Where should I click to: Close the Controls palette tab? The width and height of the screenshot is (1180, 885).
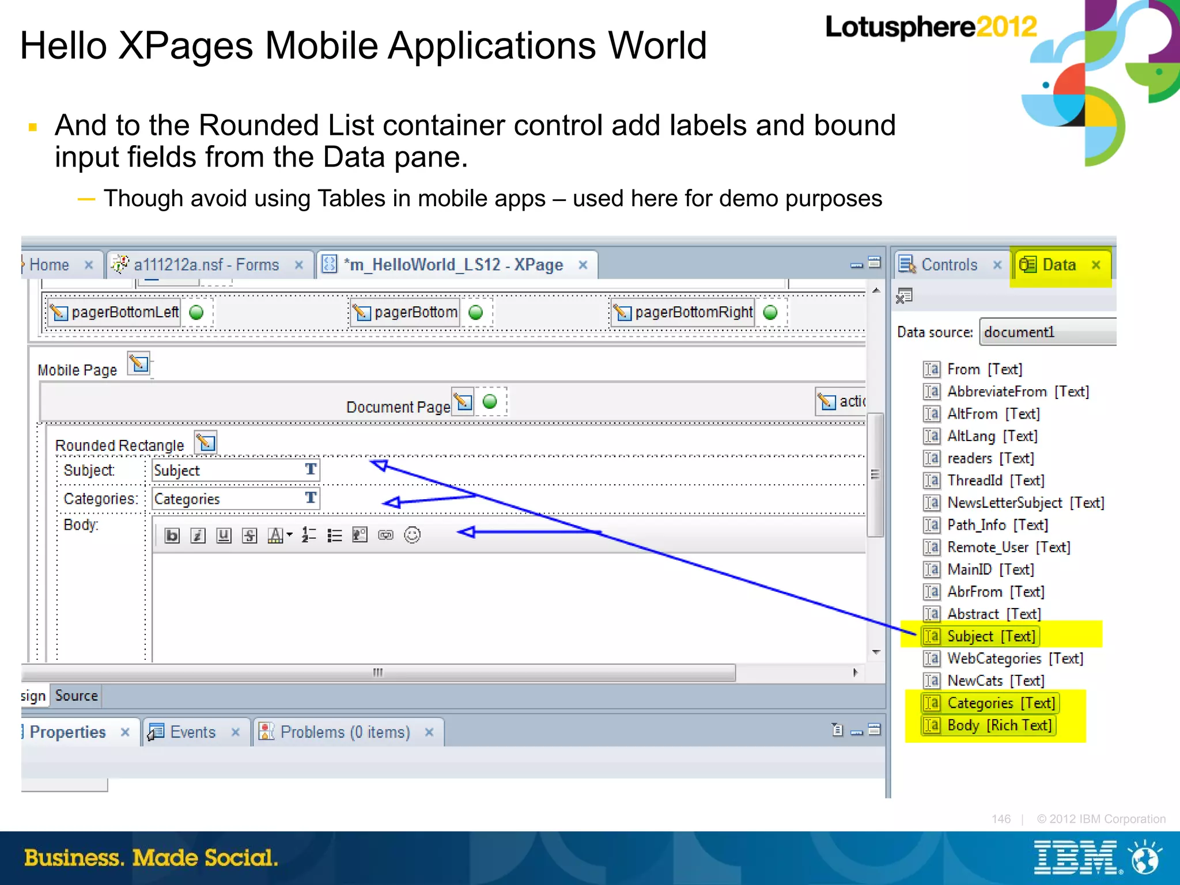tap(997, 265)
